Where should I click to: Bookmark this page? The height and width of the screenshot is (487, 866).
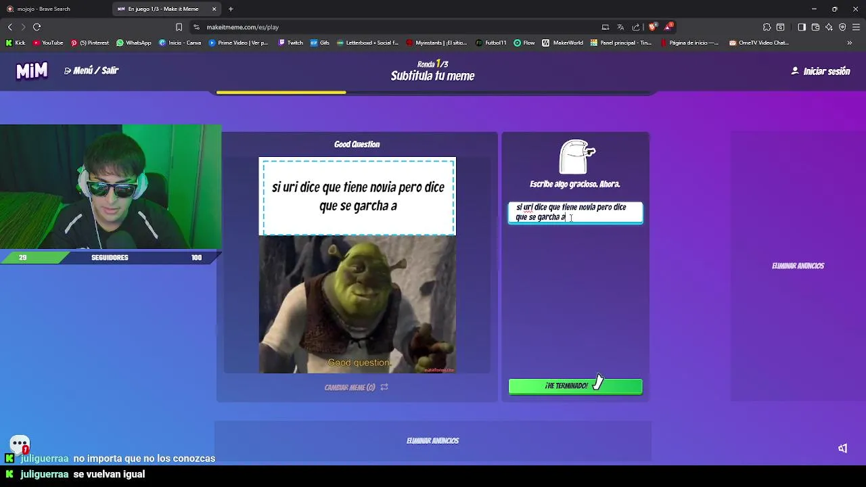[179, 27]
